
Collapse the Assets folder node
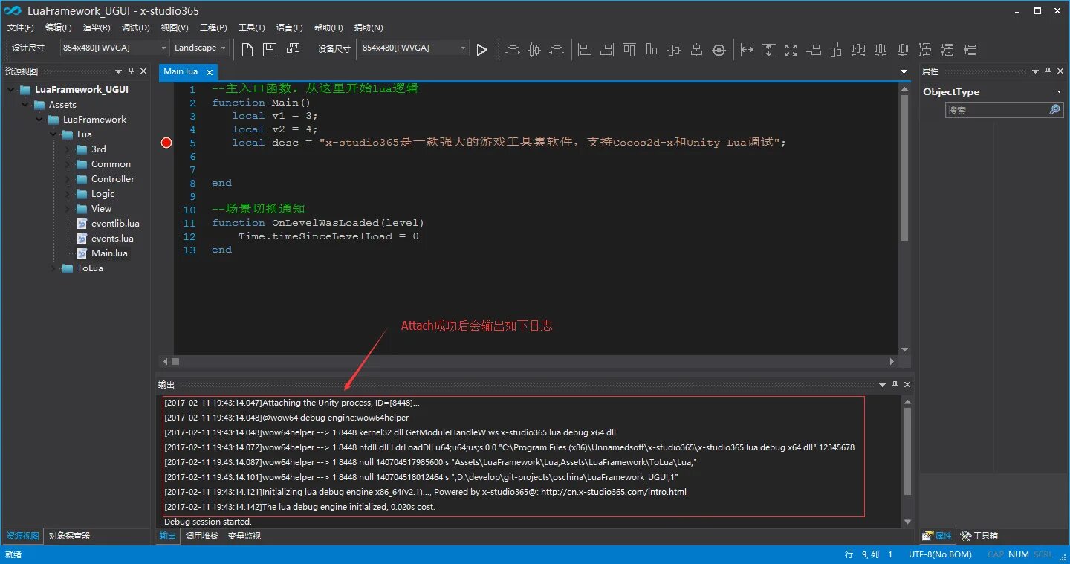pyautogui.click(x=25, y=105)
